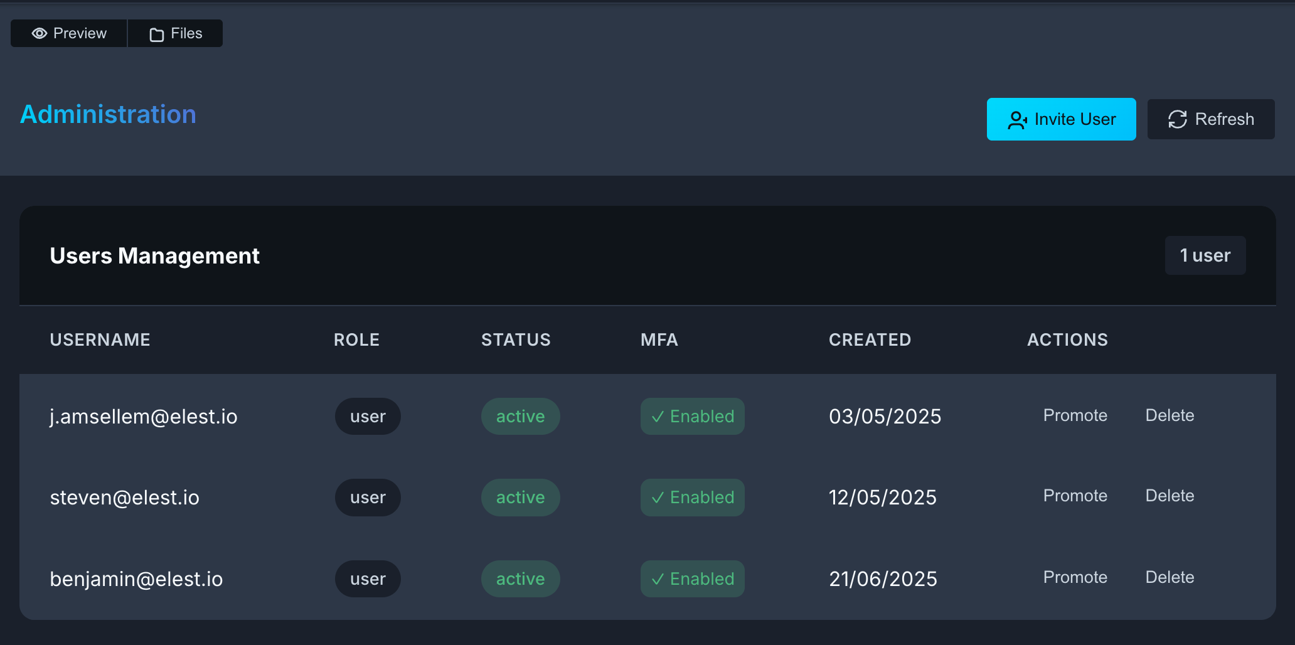Toggle the active status for j.amsellem@elest.io
This screenshot has height=645, width=1295.
tap(520, 416)
